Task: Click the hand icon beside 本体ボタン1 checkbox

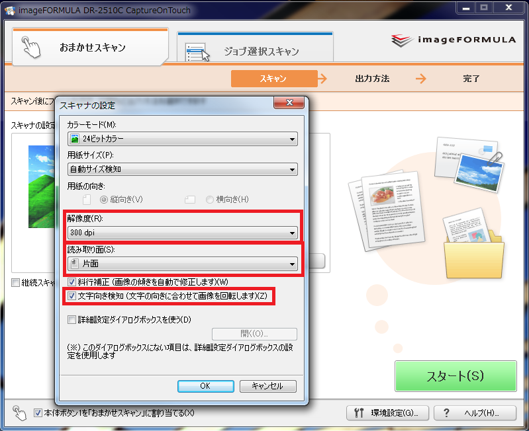Action: (x=19, y=412)
